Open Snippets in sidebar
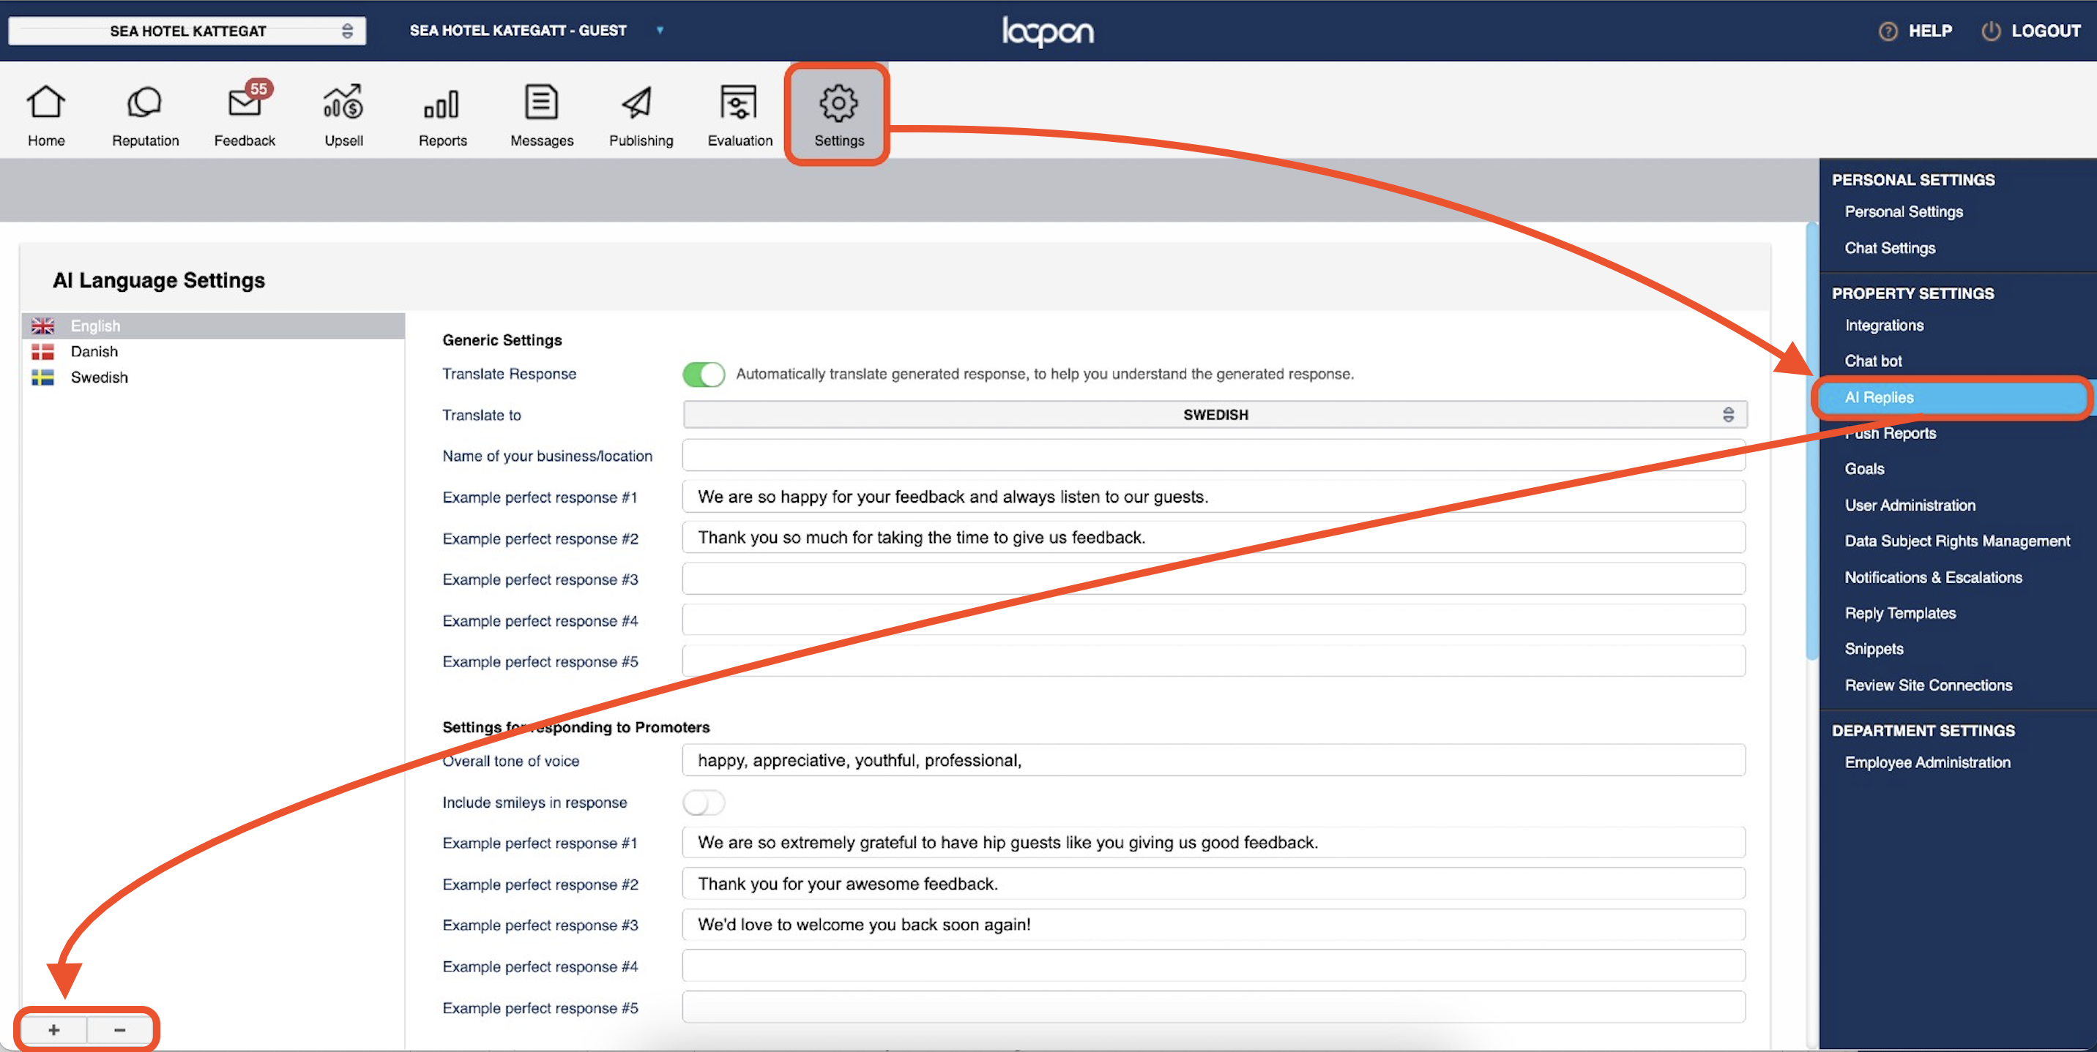2097x1052 pixels. 1874,649
